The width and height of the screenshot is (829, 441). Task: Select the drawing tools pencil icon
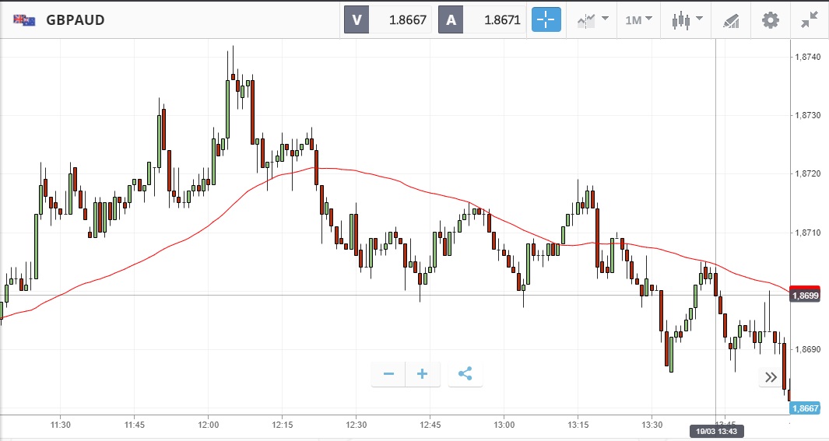tap(731, 19)
